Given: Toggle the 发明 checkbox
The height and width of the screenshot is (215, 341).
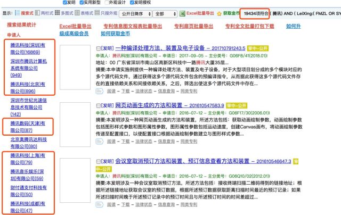Looking at the screenshot, I should (64, 2).
